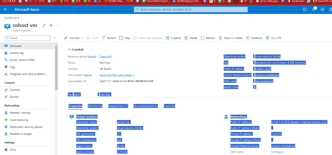Click the Start toolbar button

pos(93,38)
